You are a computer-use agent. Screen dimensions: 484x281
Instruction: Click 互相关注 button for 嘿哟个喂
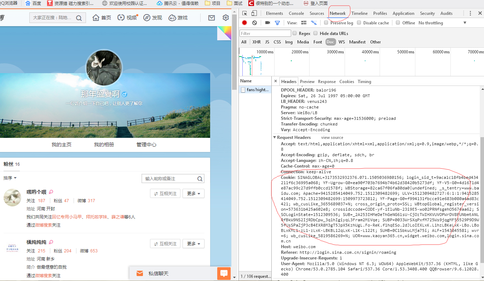coord(165,193)
